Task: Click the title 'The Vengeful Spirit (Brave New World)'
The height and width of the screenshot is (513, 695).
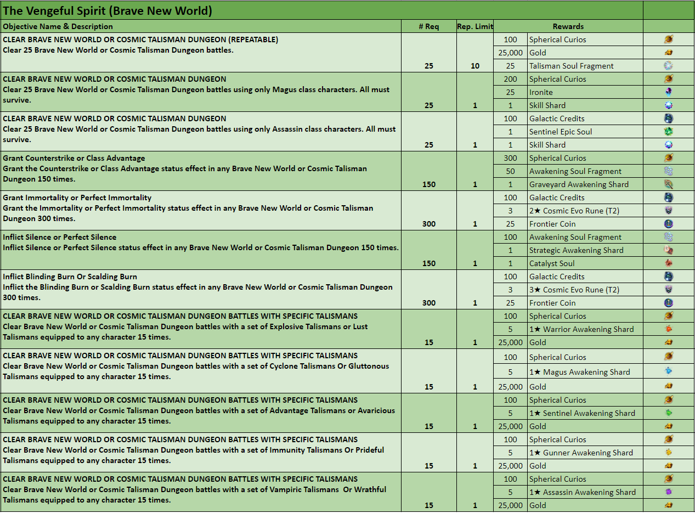Action: pyautogui.click(x=108, y=10)
